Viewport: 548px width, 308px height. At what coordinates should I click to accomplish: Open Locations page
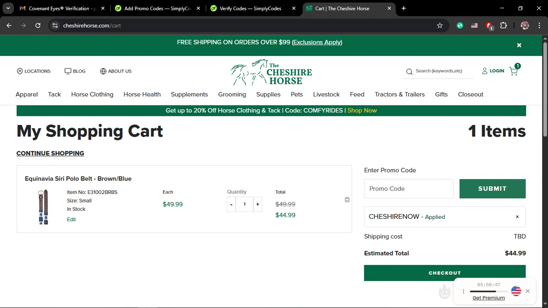tap(34, 71)
